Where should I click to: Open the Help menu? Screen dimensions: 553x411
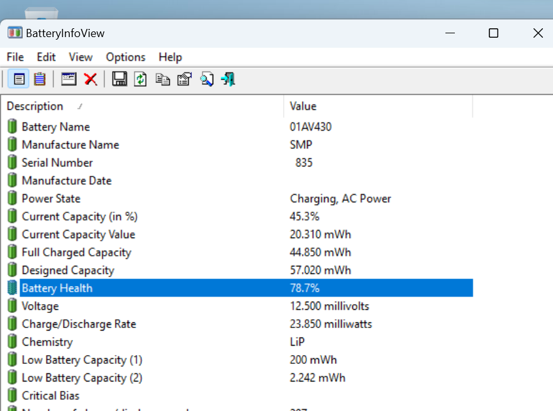coord(170,57)
